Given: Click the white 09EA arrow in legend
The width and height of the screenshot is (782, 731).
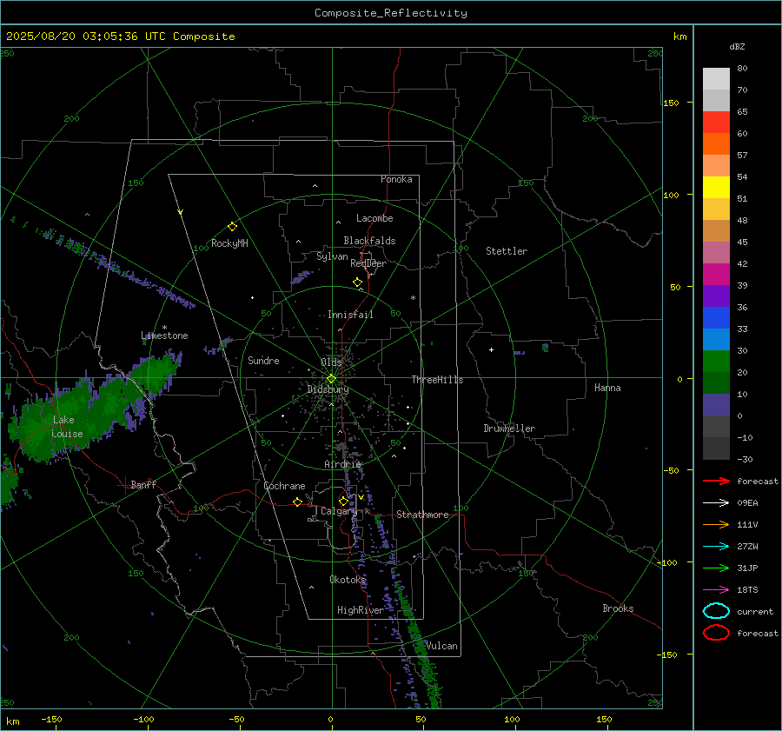Looking at the screenshot, I should [716, 503].
